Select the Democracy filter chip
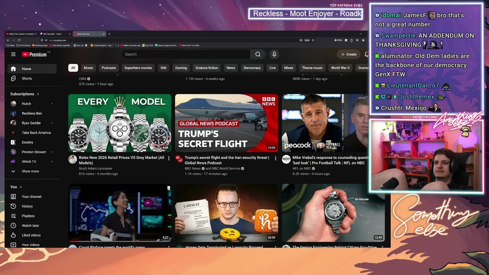 [252, 68]
